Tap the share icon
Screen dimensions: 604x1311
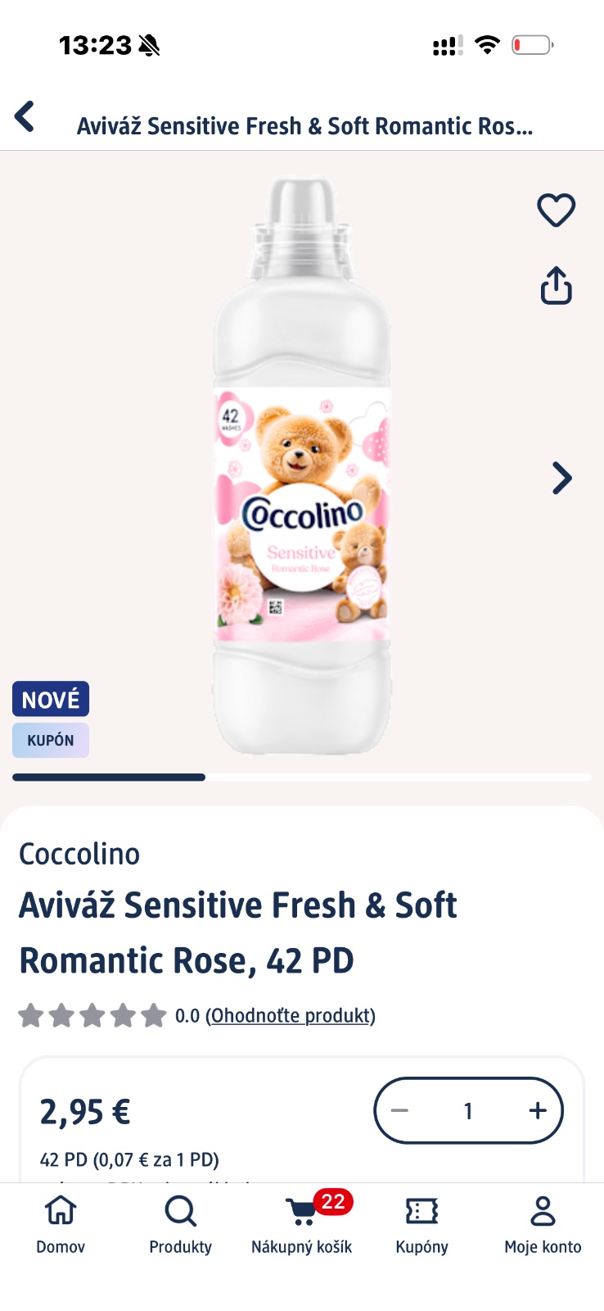click(556, 285)
